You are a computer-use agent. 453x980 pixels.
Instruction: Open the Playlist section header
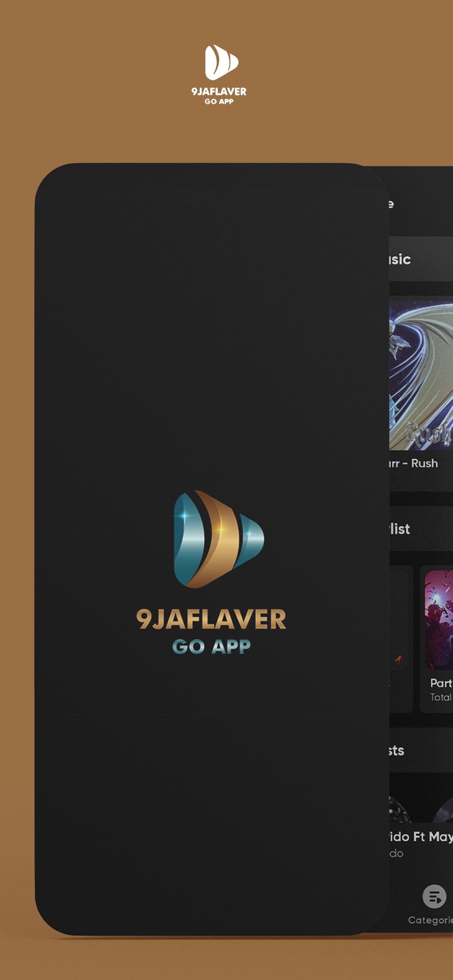(x=400, y=529)
